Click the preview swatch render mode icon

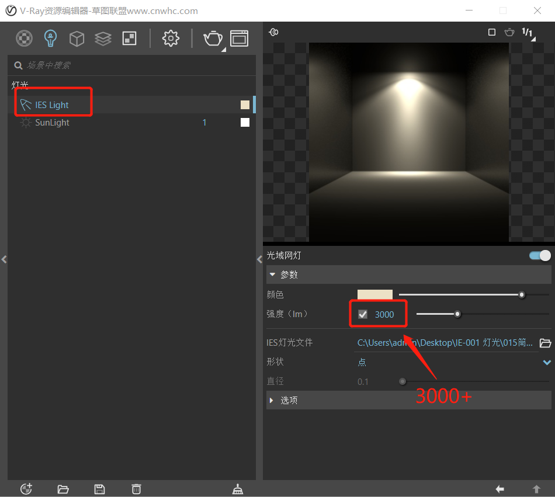[273, 32]
